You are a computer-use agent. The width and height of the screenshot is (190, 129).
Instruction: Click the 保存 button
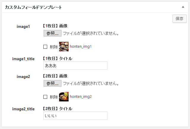click(x=179, y=19)
